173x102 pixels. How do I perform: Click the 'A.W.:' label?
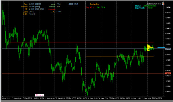pyautogui.click(x=25, y=14)
